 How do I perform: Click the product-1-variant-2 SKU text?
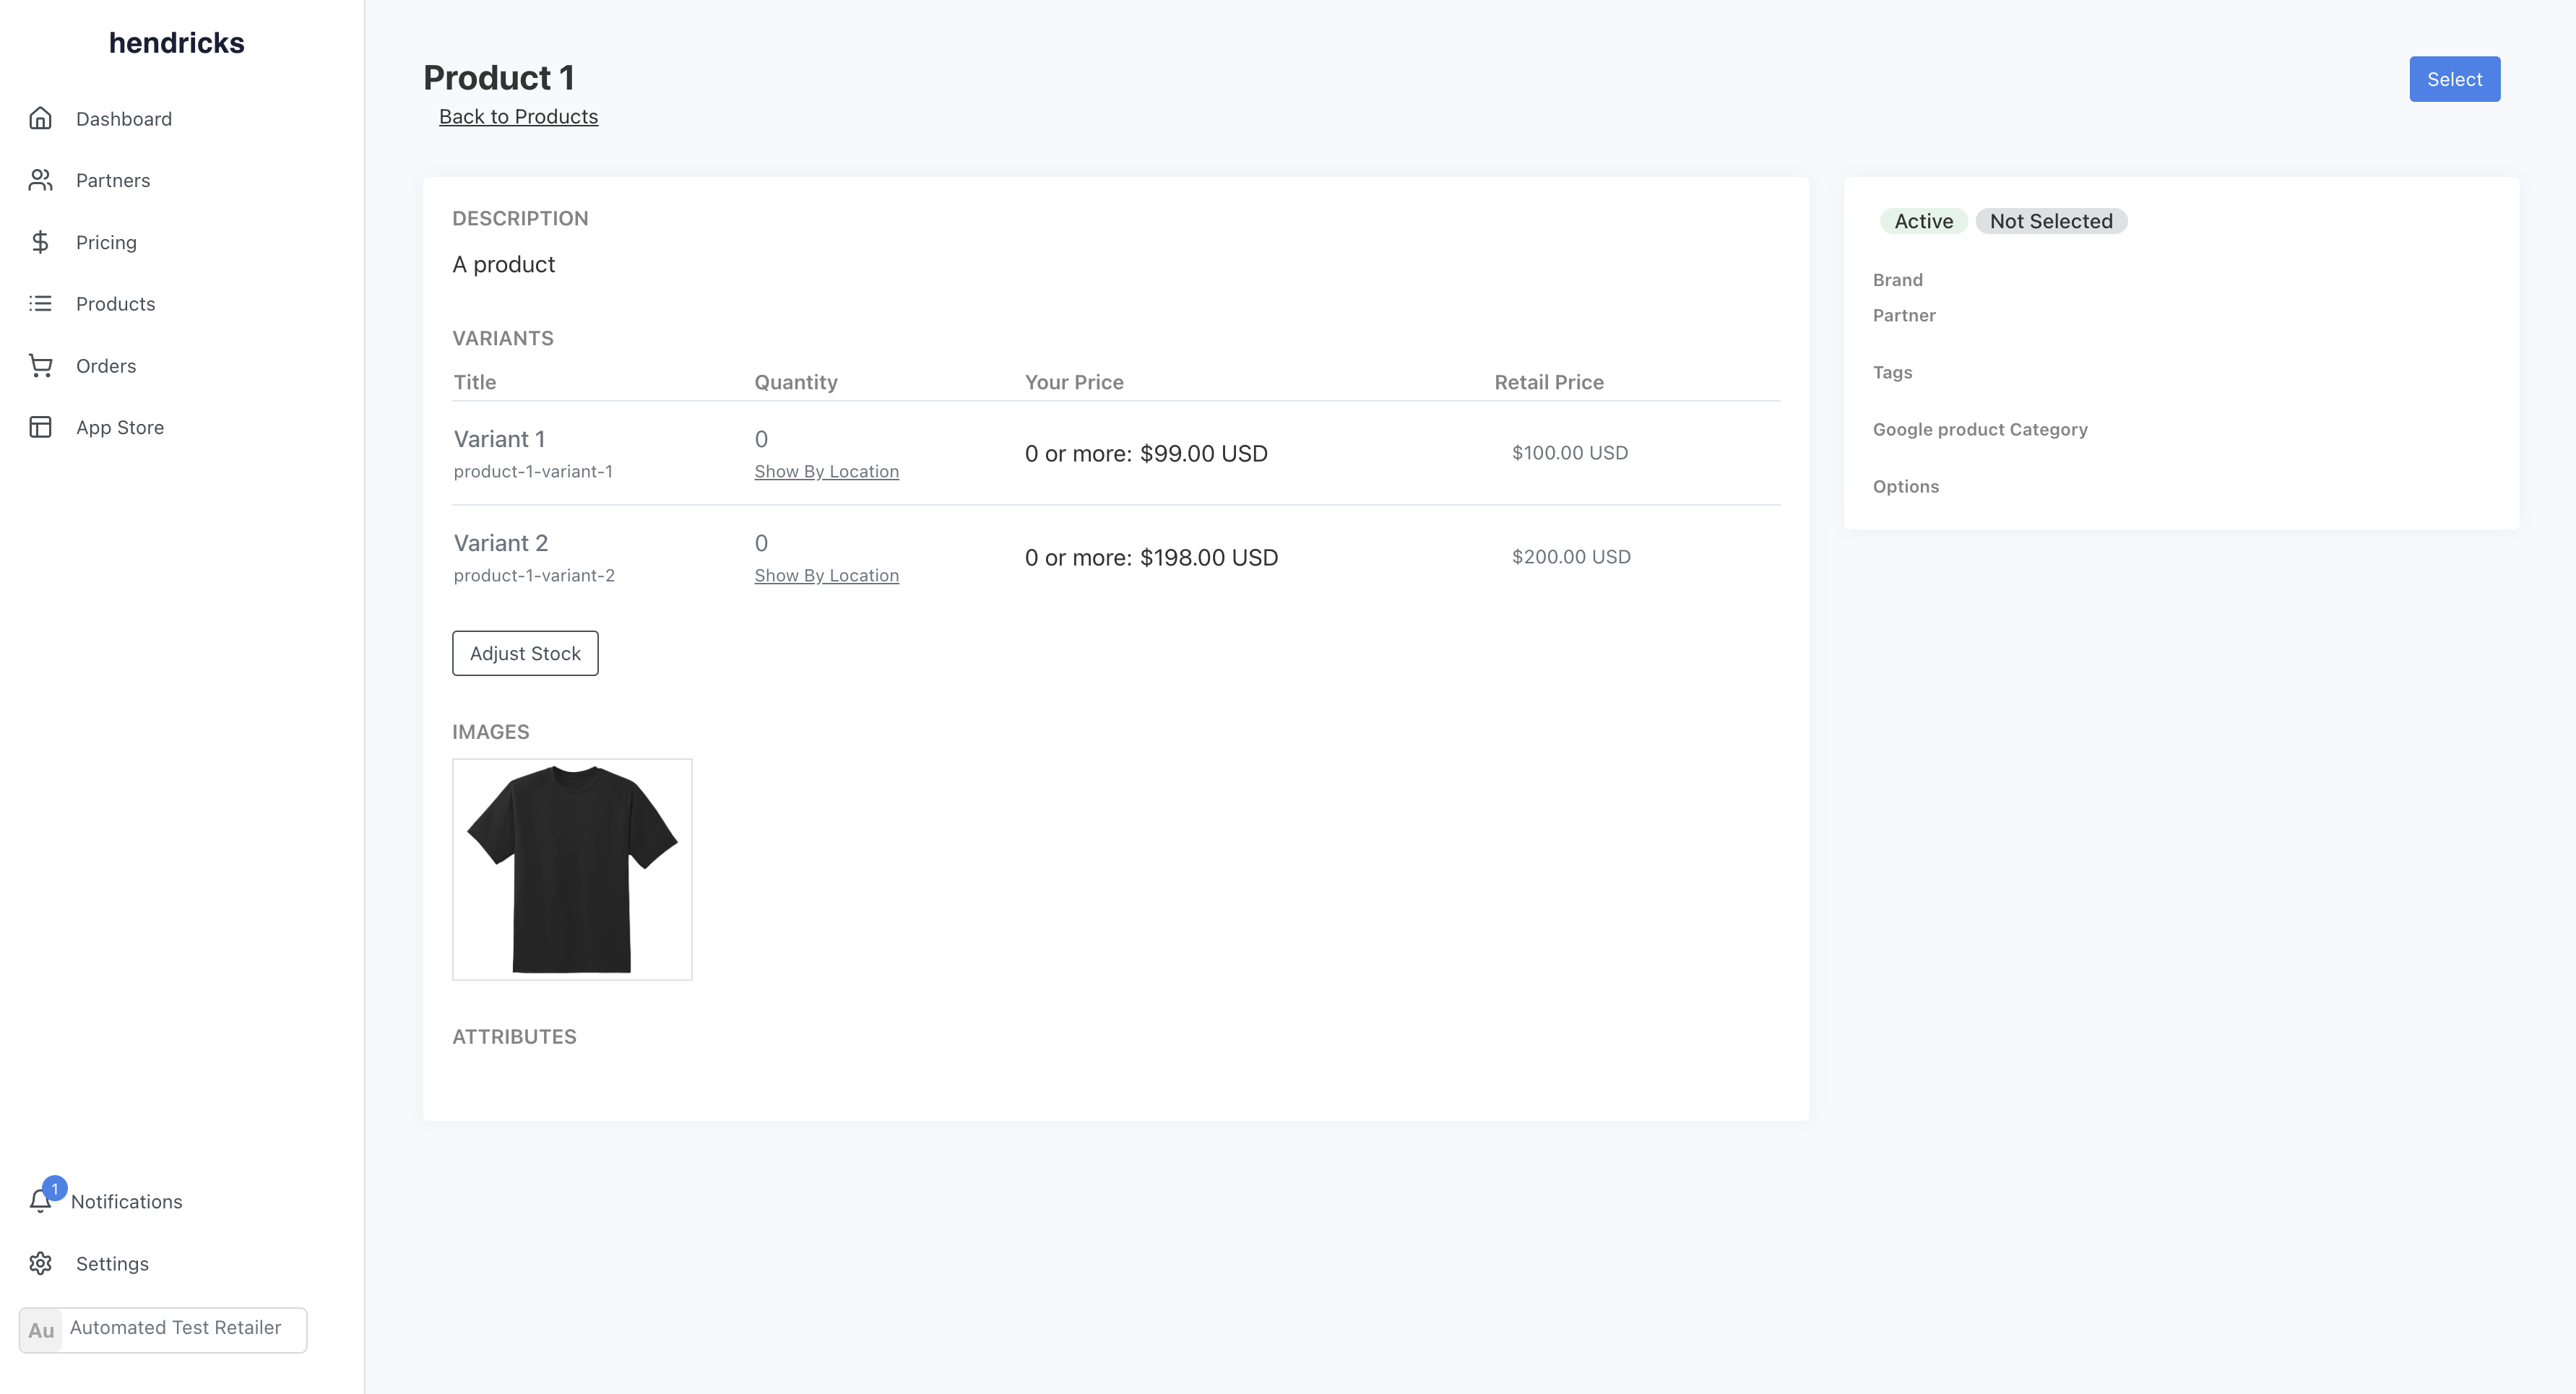click(534, 576)
